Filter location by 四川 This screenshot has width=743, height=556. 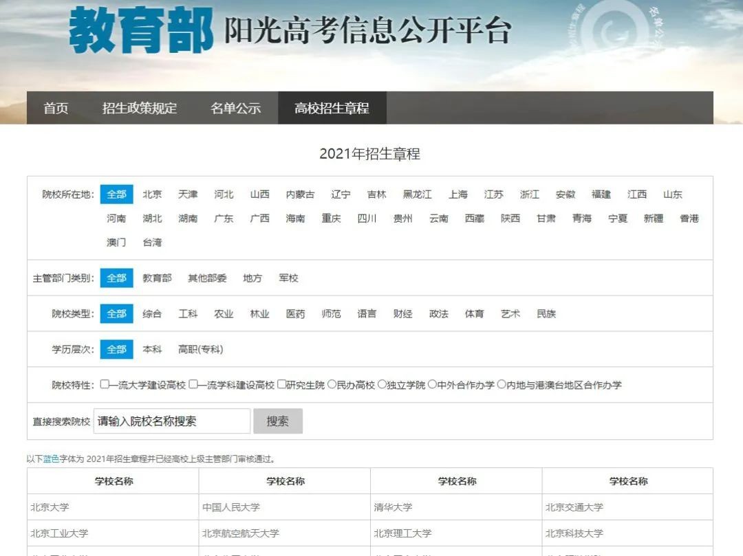pyautogui.click(x=367, y=219)
